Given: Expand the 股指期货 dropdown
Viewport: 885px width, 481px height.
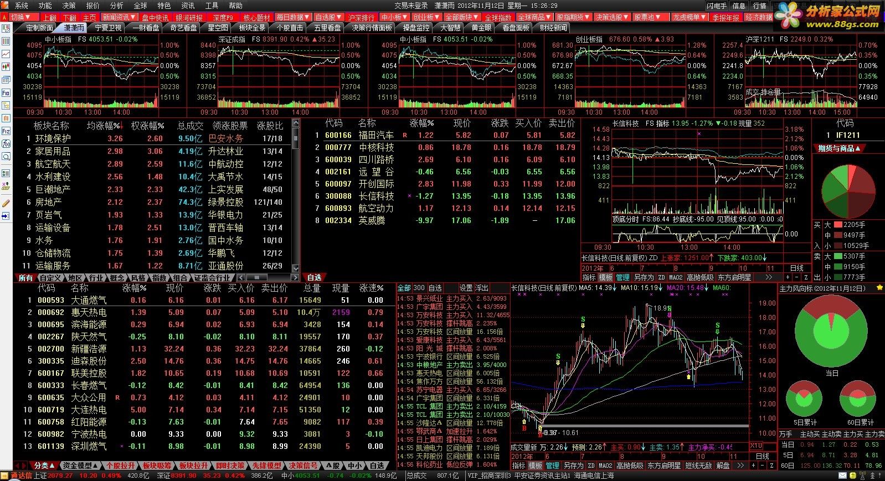Looking at the screenshot, I should tap(573, 17).
